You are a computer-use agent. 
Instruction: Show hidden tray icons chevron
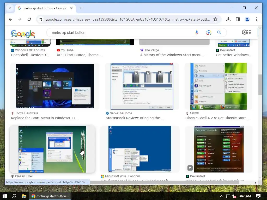tap(221, 196)
